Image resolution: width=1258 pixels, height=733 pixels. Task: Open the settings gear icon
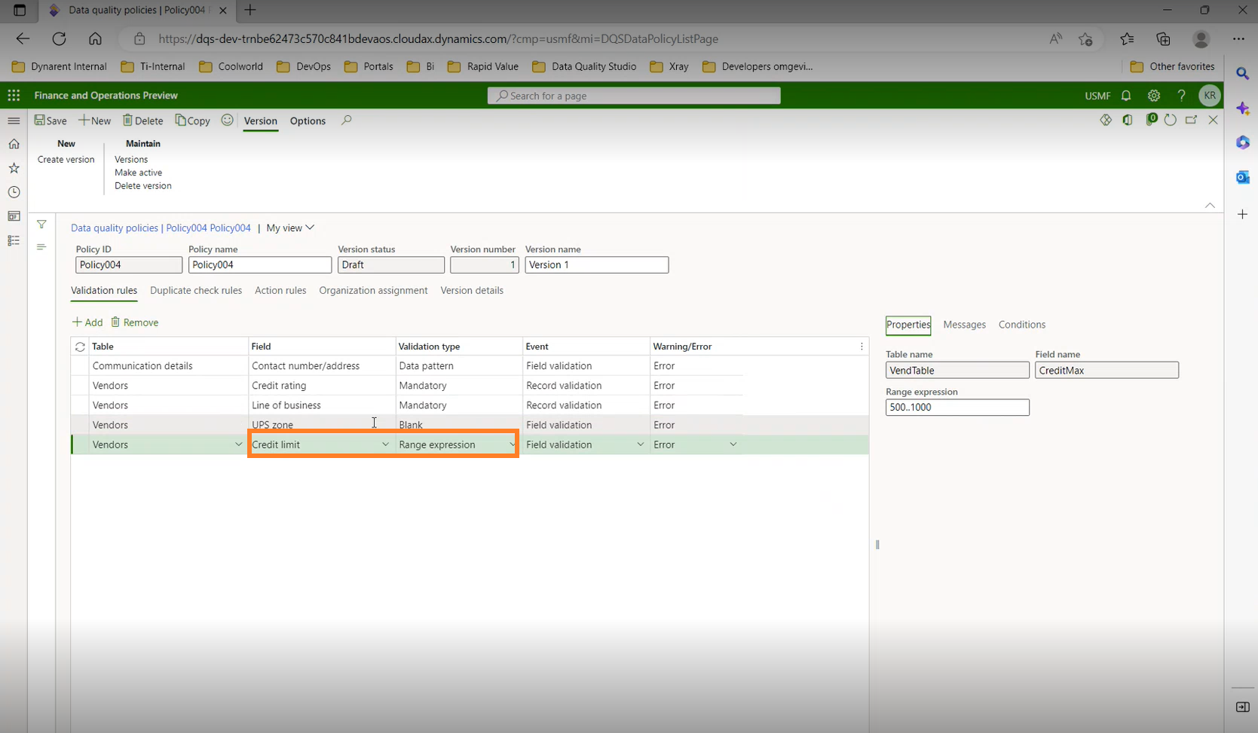(1154, 96)
